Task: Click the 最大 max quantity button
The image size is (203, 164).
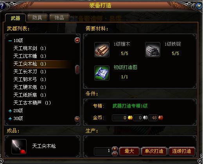Action: pos(129,151)
